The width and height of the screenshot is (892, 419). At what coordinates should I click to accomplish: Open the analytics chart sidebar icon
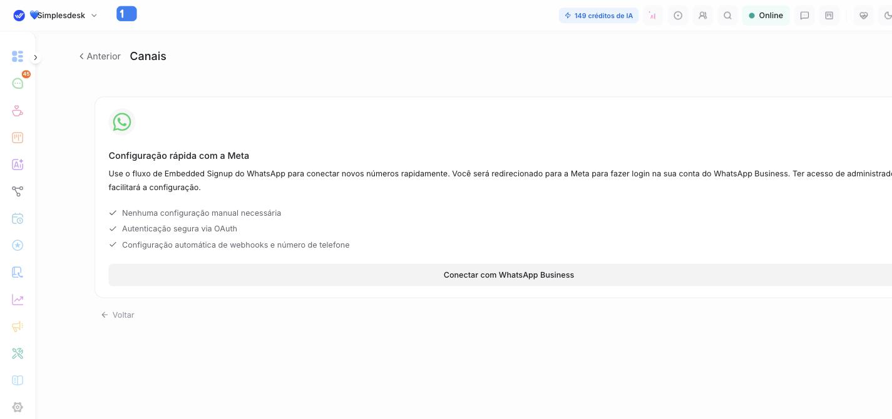click(x=18, y=300)
